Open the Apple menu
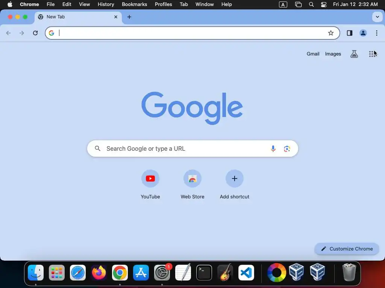The height and width of the screenshot is (288, 385). (10, 4)
